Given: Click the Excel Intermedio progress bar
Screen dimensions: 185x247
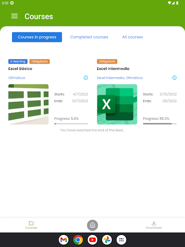Looking at the screenshot, I should coord(160,123).
